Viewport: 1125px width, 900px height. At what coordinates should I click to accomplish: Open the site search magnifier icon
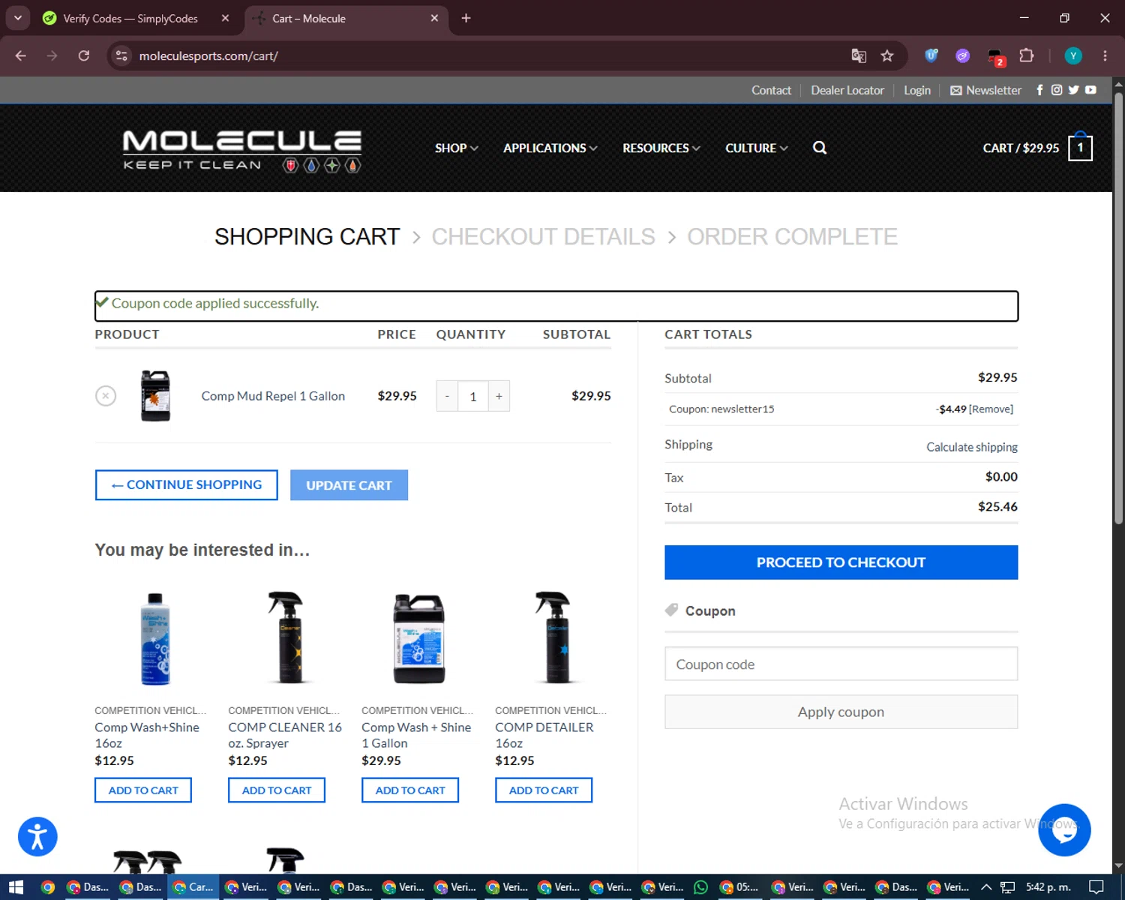click(820, 148)
